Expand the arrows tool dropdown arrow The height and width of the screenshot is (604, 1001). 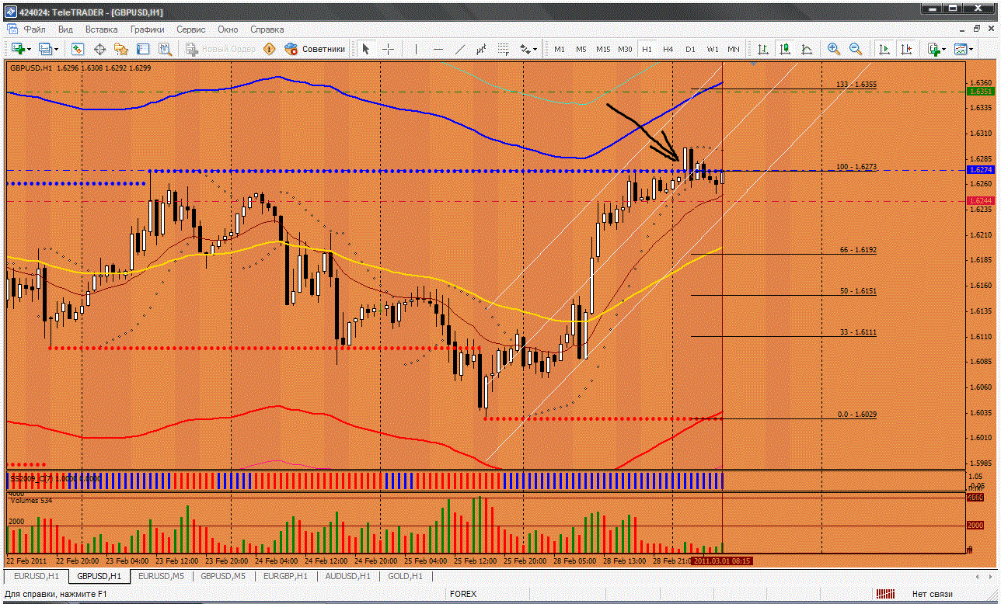coord(535,49)
